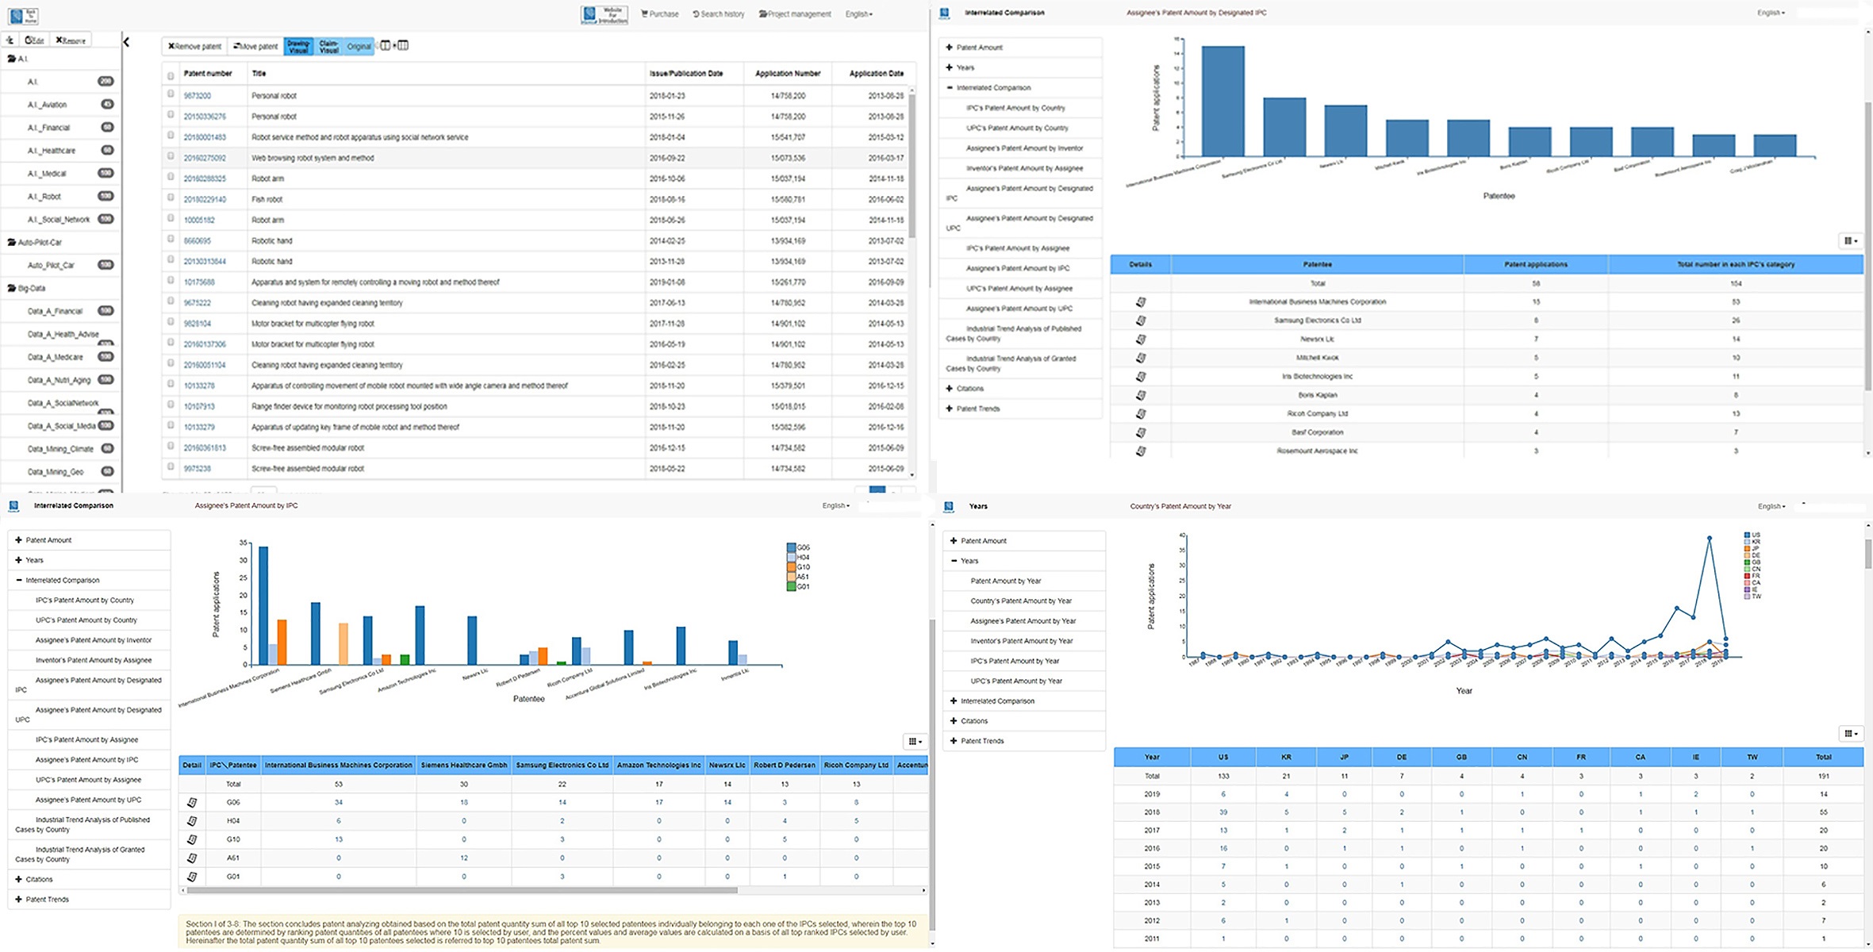The image size is (1873, 952).
Task: Click logo icon in Assignee's Patent Amount by IPC panel
Action: 13,505
